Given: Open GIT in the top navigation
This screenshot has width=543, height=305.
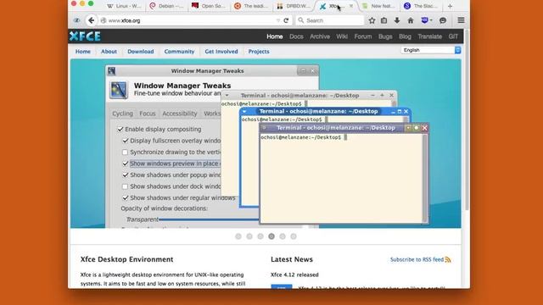Looking at the screenshot, I should point(453,36).
